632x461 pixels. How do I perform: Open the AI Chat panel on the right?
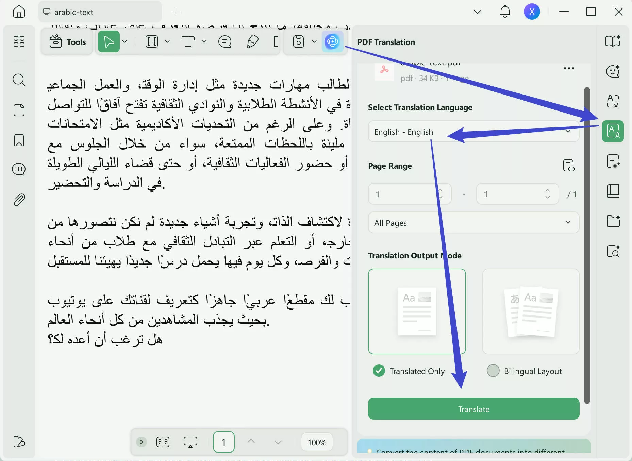click(x=613, y=71)
